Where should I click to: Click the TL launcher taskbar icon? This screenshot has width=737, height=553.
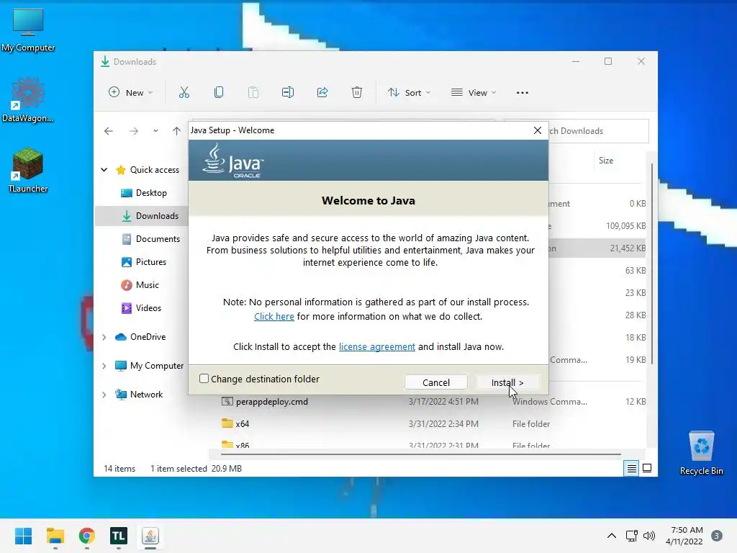119,536
